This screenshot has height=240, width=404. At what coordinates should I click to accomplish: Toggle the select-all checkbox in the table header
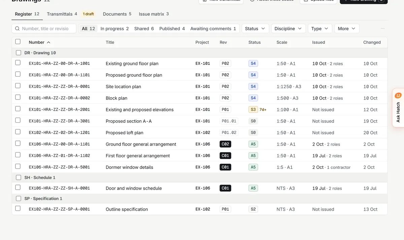[18, 42]
